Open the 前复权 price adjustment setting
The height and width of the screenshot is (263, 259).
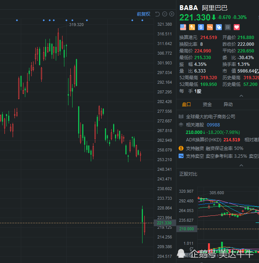[143, 14]
